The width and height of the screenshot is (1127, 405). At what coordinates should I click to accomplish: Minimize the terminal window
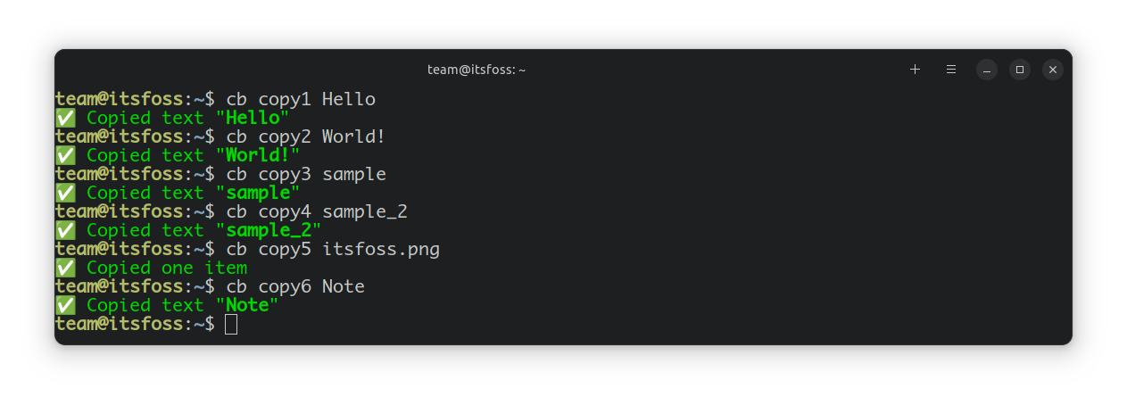pyautogui.click(x=986, y=70)
